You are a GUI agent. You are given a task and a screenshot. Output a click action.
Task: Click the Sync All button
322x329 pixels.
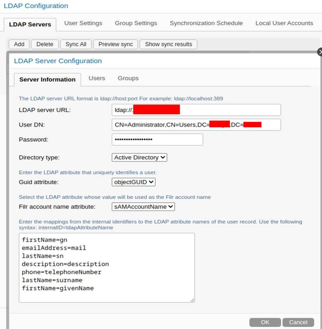[76, 44]
